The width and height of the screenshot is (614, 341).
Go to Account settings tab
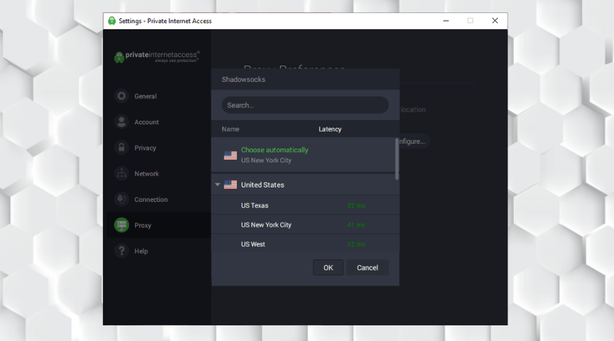(147, 122)
